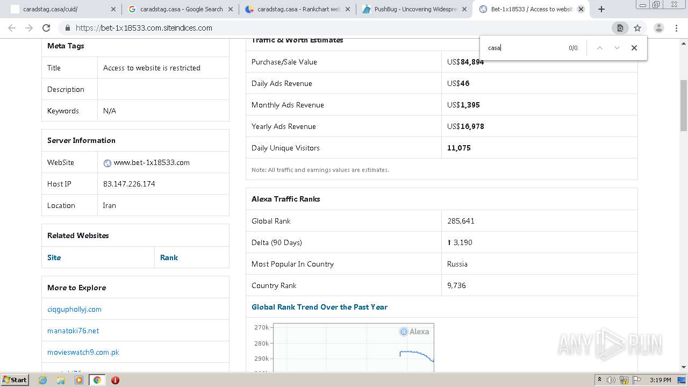688x387 pixels.
Task: Open a new browser tab
Action: click(601, 9)
